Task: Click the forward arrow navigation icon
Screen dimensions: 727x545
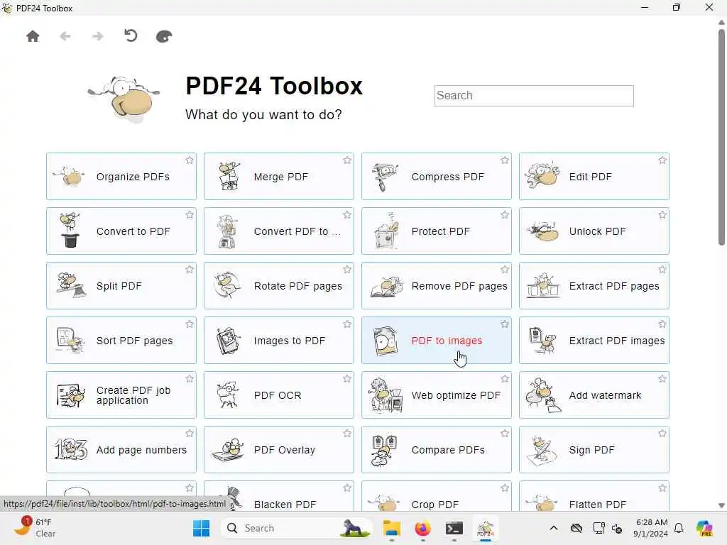Action: [97, 36]
